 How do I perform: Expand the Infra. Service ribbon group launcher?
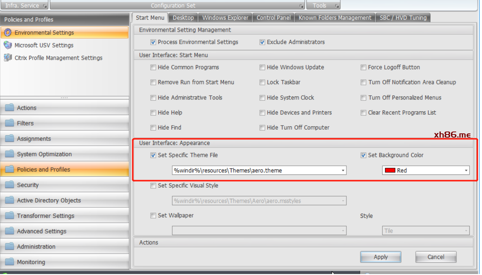[45, 6]
